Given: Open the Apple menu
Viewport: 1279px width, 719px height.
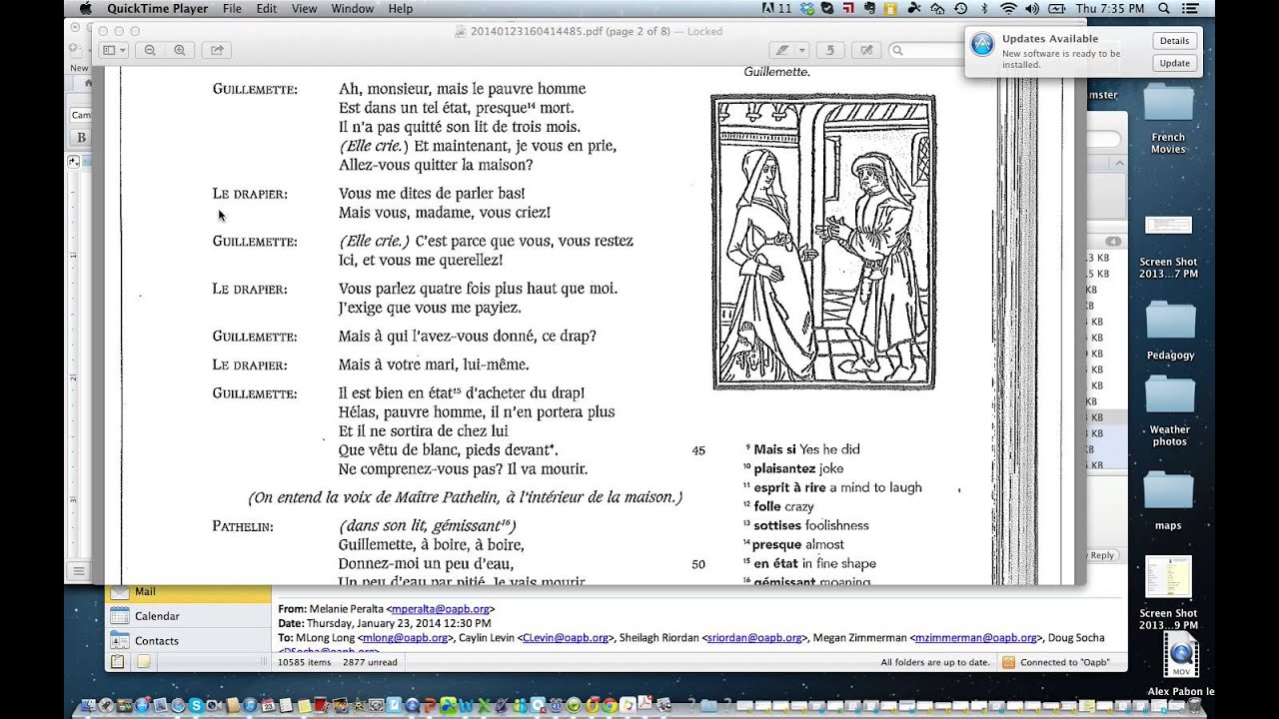Looking at the screenshot, I should tap(86, 8).
